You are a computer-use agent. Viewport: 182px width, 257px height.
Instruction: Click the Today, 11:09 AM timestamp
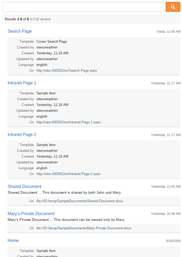pos(168,31)
